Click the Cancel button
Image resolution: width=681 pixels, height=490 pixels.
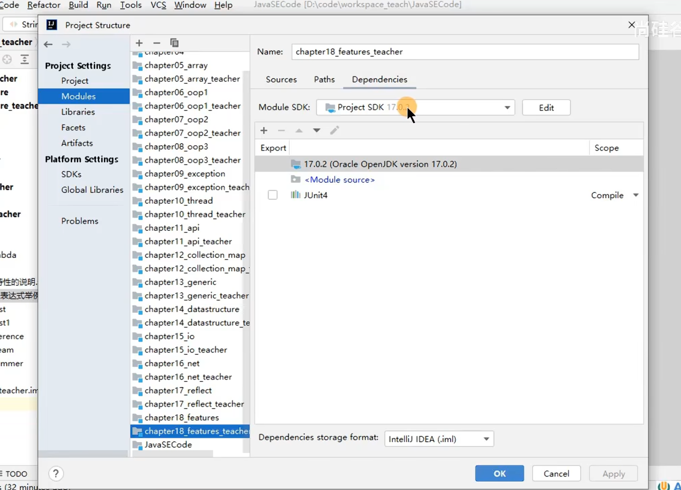(x=556, y=473)
